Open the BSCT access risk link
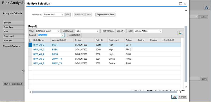The height and width of the screenshot is (102, 211). pos(55,45)
